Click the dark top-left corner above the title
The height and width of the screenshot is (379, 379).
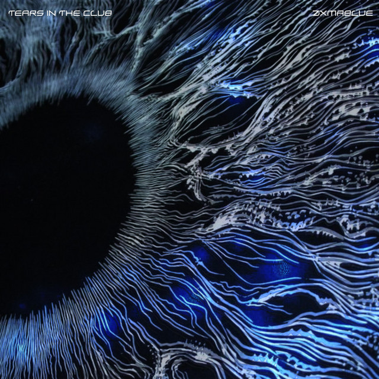(5, 4)
